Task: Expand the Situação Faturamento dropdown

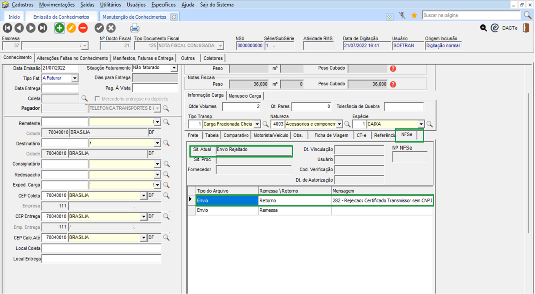Action: coord(174,68)
